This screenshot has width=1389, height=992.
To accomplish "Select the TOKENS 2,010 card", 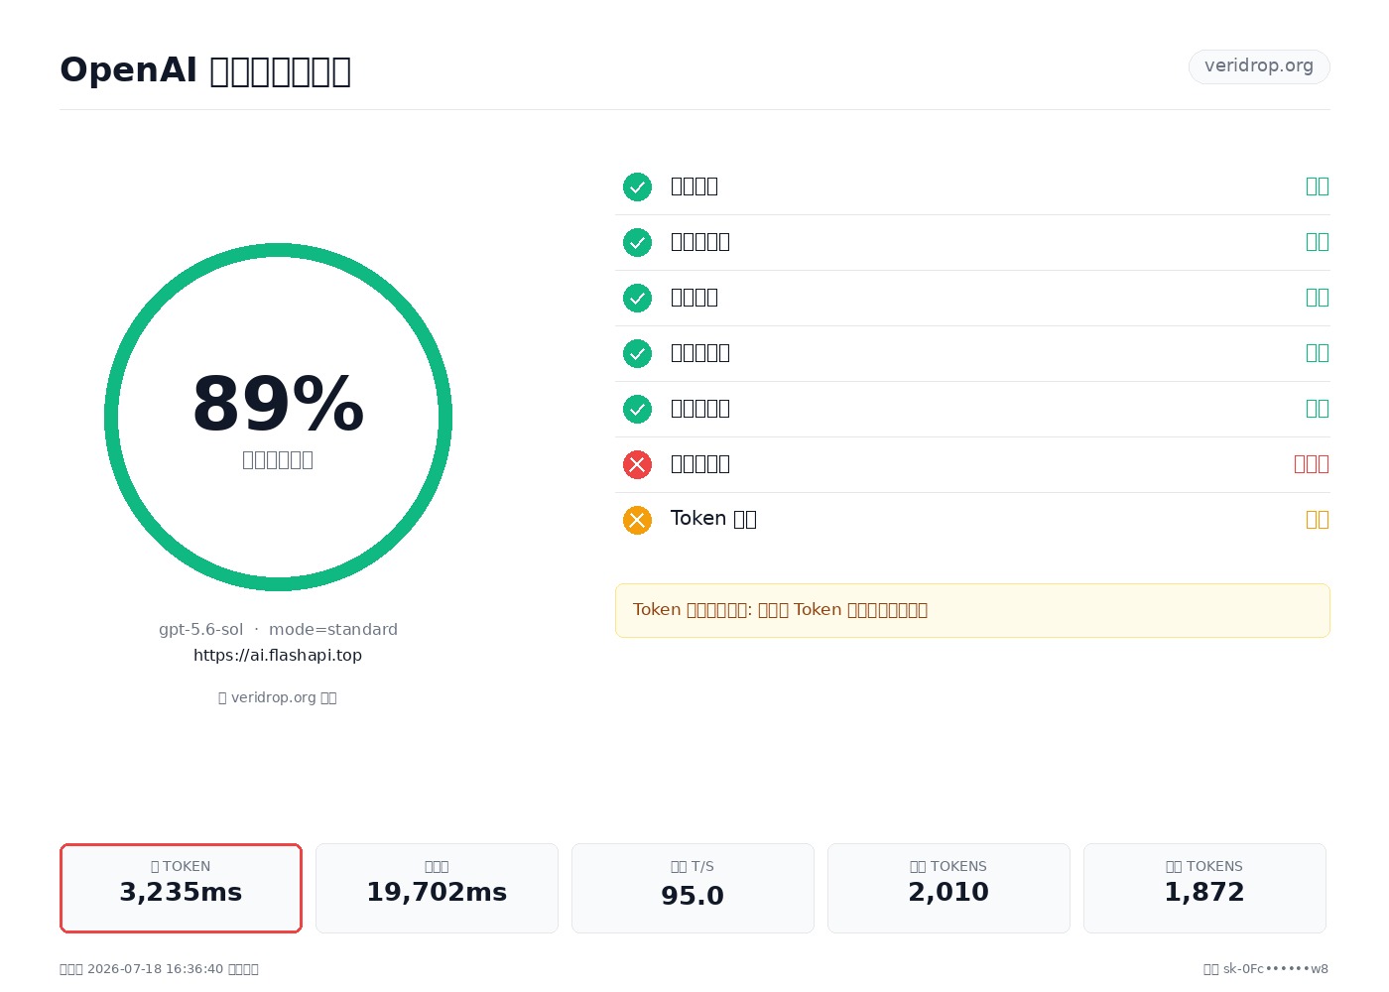I will 948,888.
